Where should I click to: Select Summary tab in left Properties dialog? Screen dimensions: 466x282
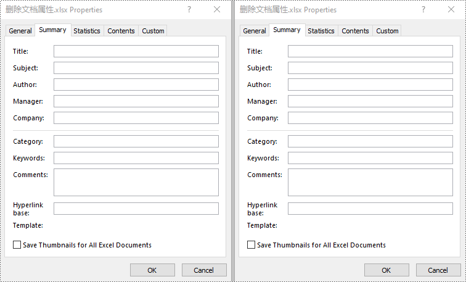(x=52, y=30)
